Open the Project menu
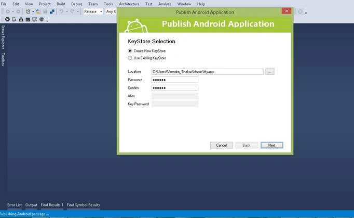 click(45, 4)
